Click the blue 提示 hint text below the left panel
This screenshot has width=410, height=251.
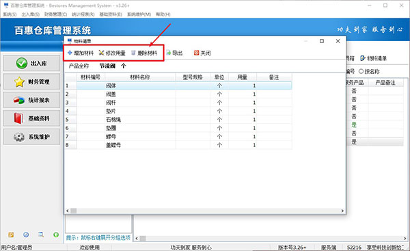pos(98,237)
